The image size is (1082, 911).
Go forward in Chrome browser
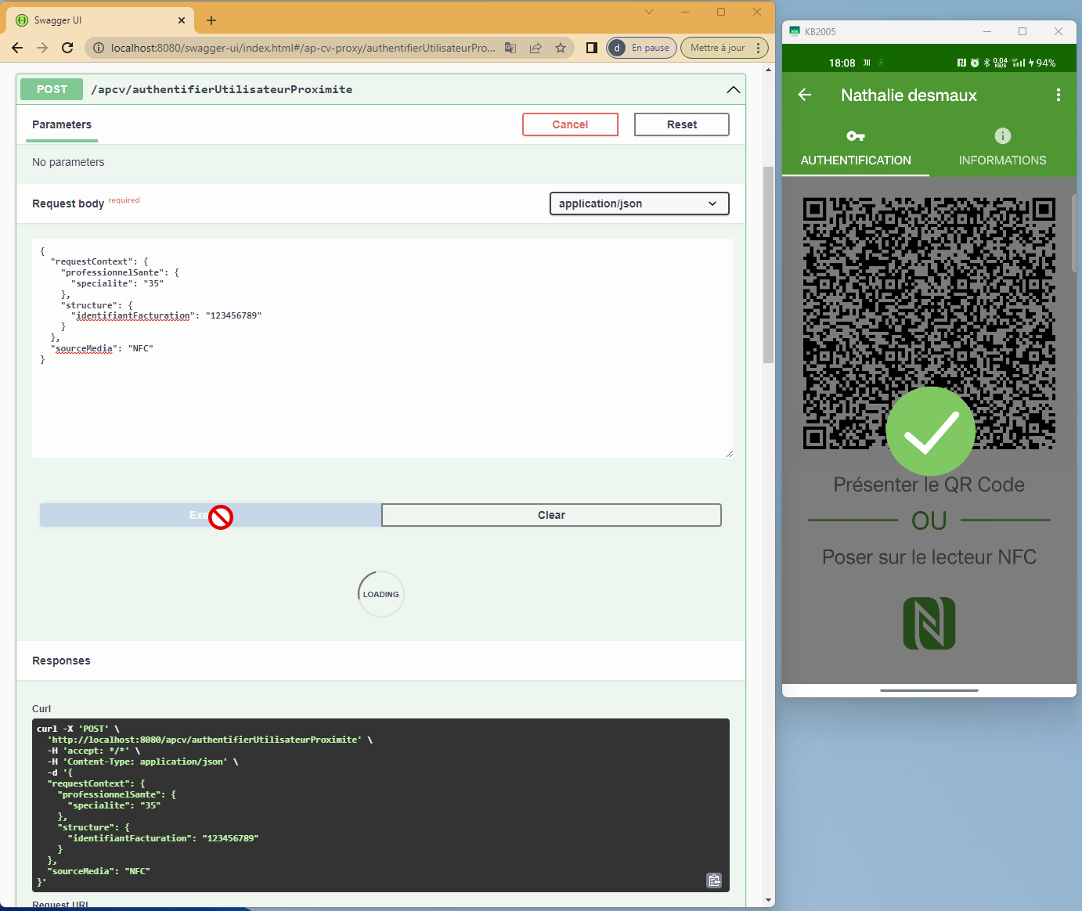42,48
